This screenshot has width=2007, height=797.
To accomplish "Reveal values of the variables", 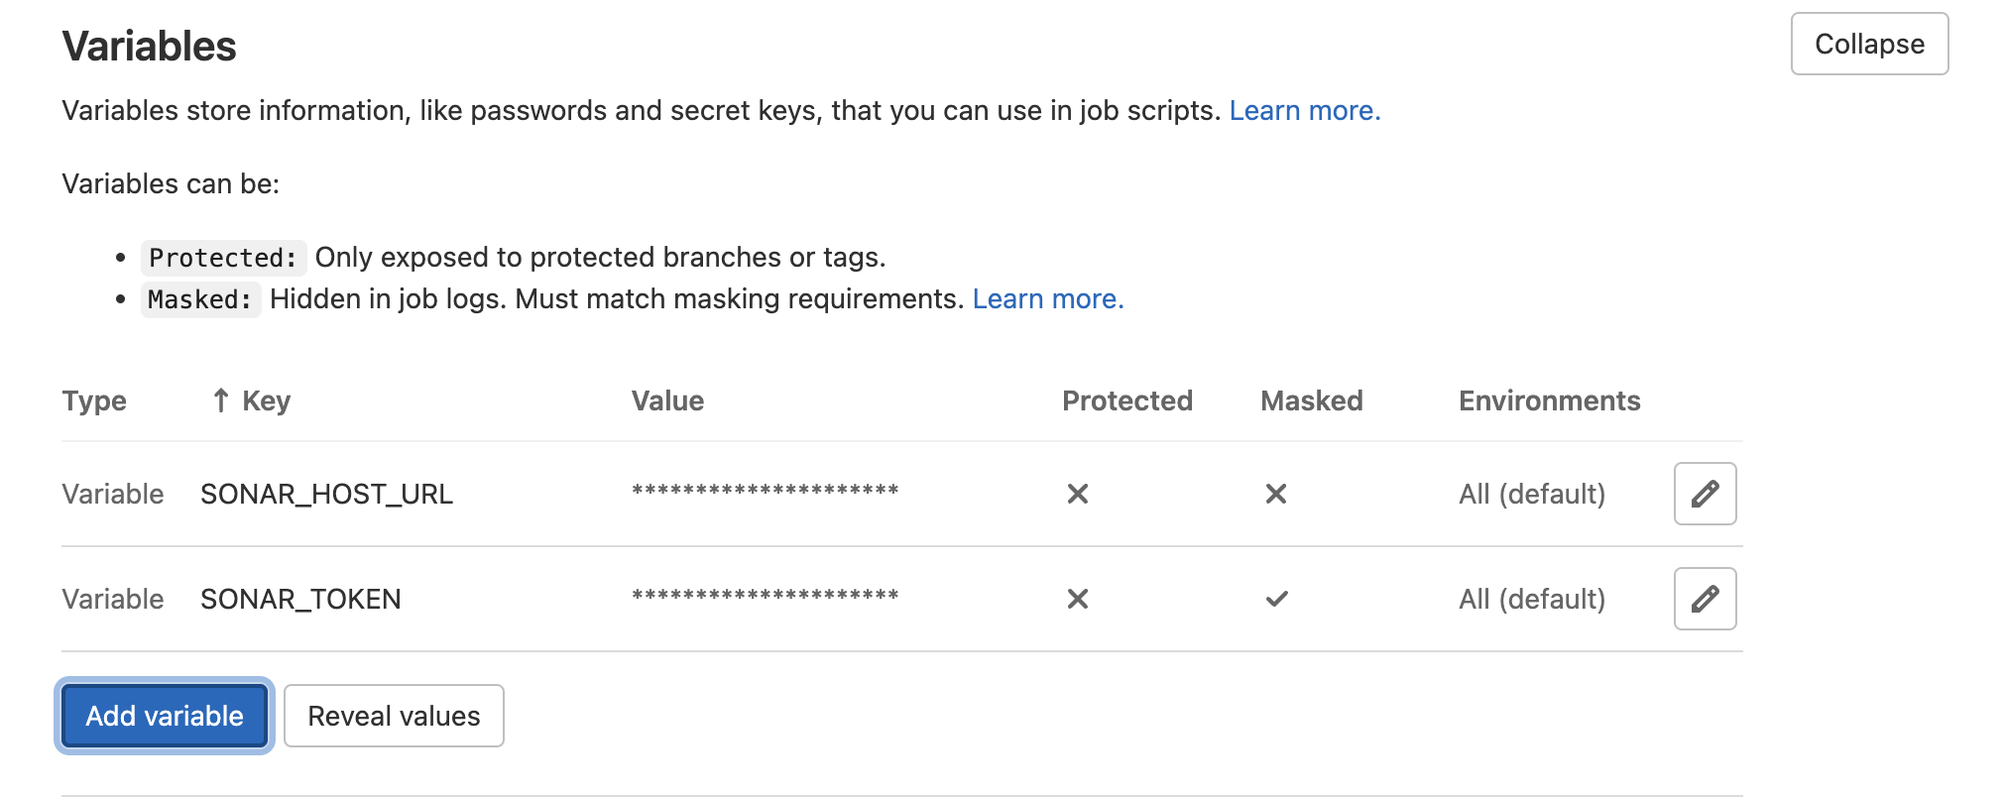I will [x=394, y=716].
